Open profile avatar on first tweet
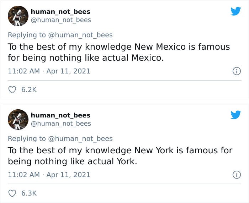Image resolution: width=249 pixels, height=203 pixels. pos(18,16)
